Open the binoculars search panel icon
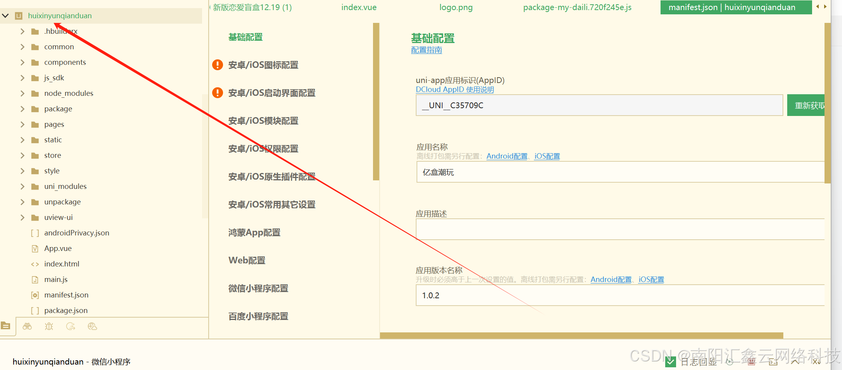The image size is (842, 370). pos(27,327)
